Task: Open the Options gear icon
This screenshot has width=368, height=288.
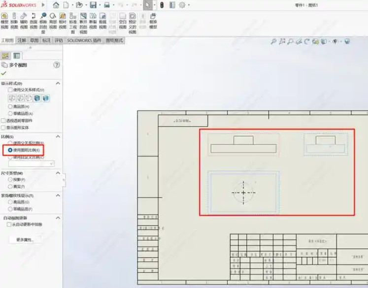Action: [182, 5]
